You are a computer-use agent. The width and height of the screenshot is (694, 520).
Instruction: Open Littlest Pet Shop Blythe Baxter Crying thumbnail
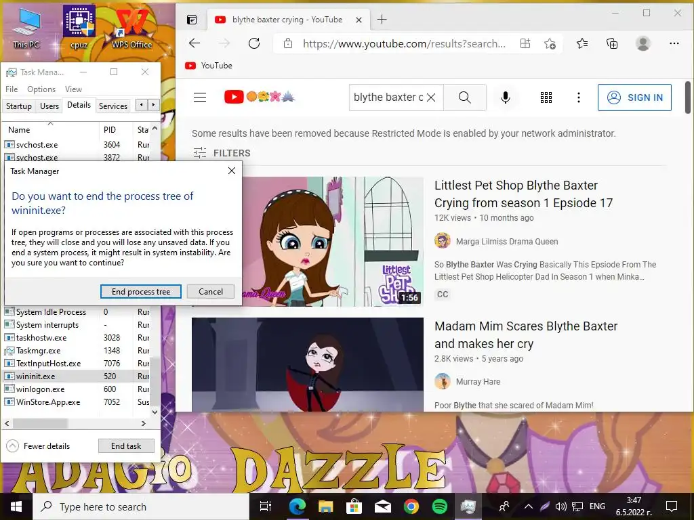332,242
